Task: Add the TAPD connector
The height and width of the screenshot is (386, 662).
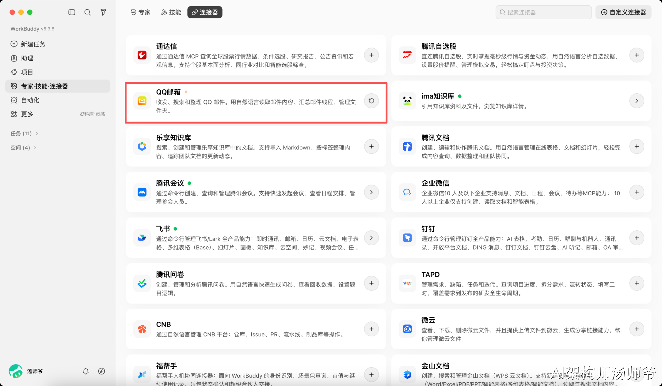Action: coord(637,283)
